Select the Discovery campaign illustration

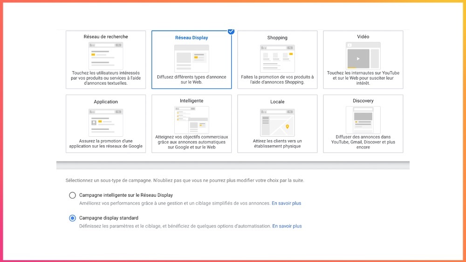tap(363, 120)
